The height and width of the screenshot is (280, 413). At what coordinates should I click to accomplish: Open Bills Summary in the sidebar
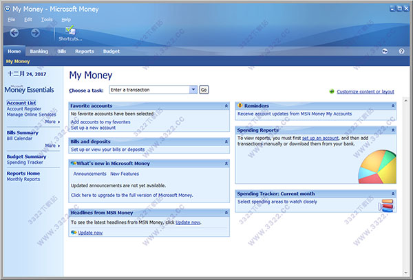[23, 132]
